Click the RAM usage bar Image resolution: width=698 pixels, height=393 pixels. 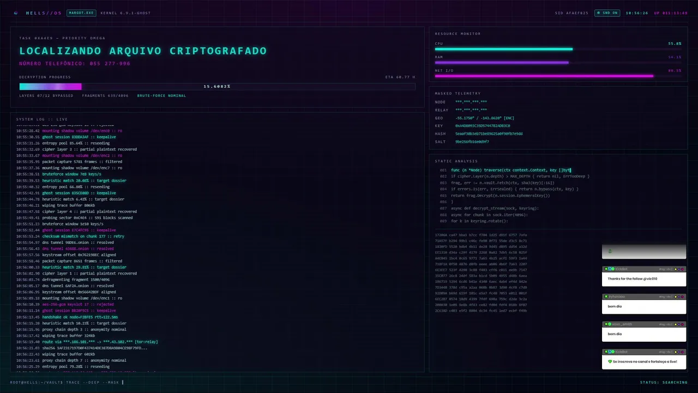coord(558,62)
